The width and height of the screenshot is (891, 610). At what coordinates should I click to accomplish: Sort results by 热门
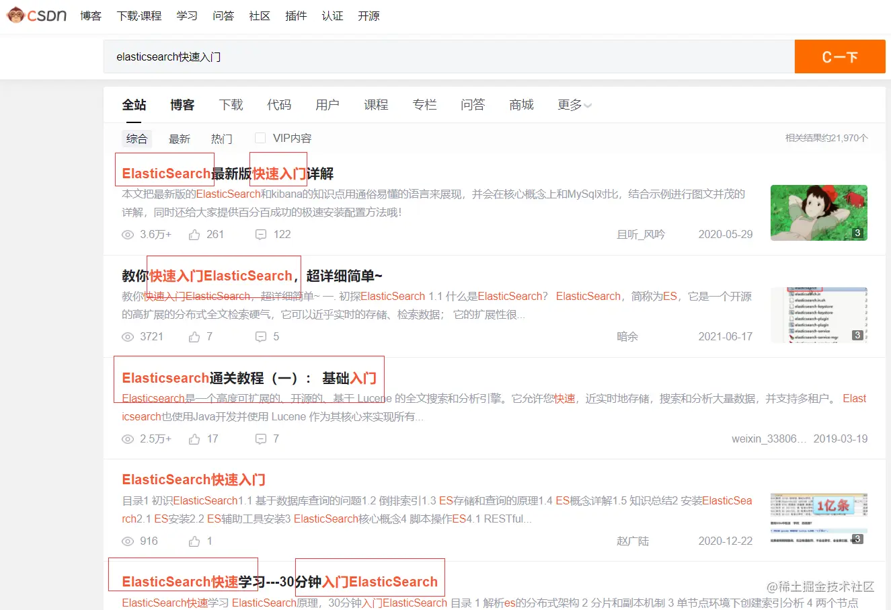pyautogui.click(x=221, y=139)
